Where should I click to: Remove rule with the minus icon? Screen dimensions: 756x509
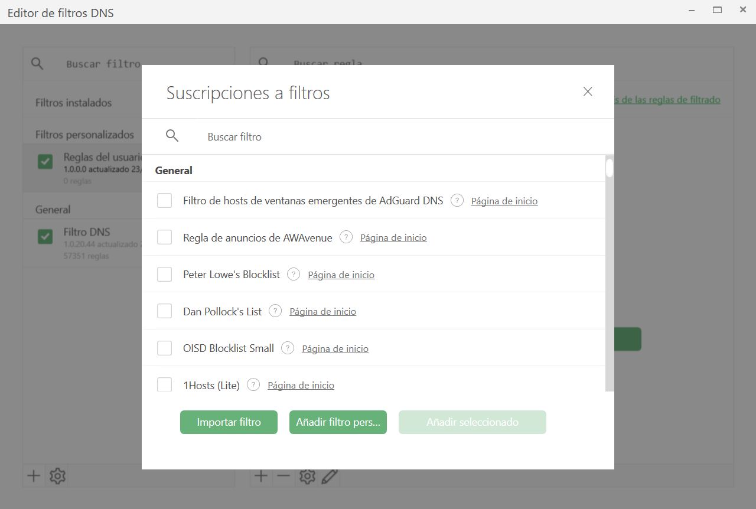[283, 475]
